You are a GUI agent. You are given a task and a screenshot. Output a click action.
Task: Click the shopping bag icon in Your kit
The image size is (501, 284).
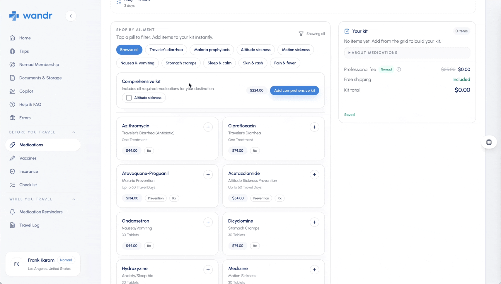click(x=347, y=31)
